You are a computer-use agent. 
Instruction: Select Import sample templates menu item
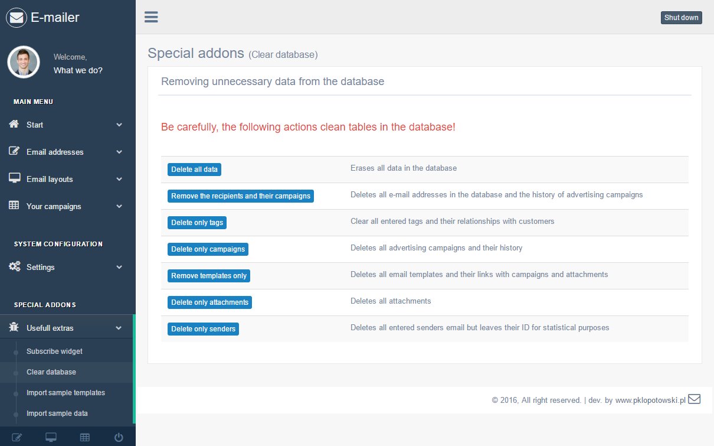point(65,393)
